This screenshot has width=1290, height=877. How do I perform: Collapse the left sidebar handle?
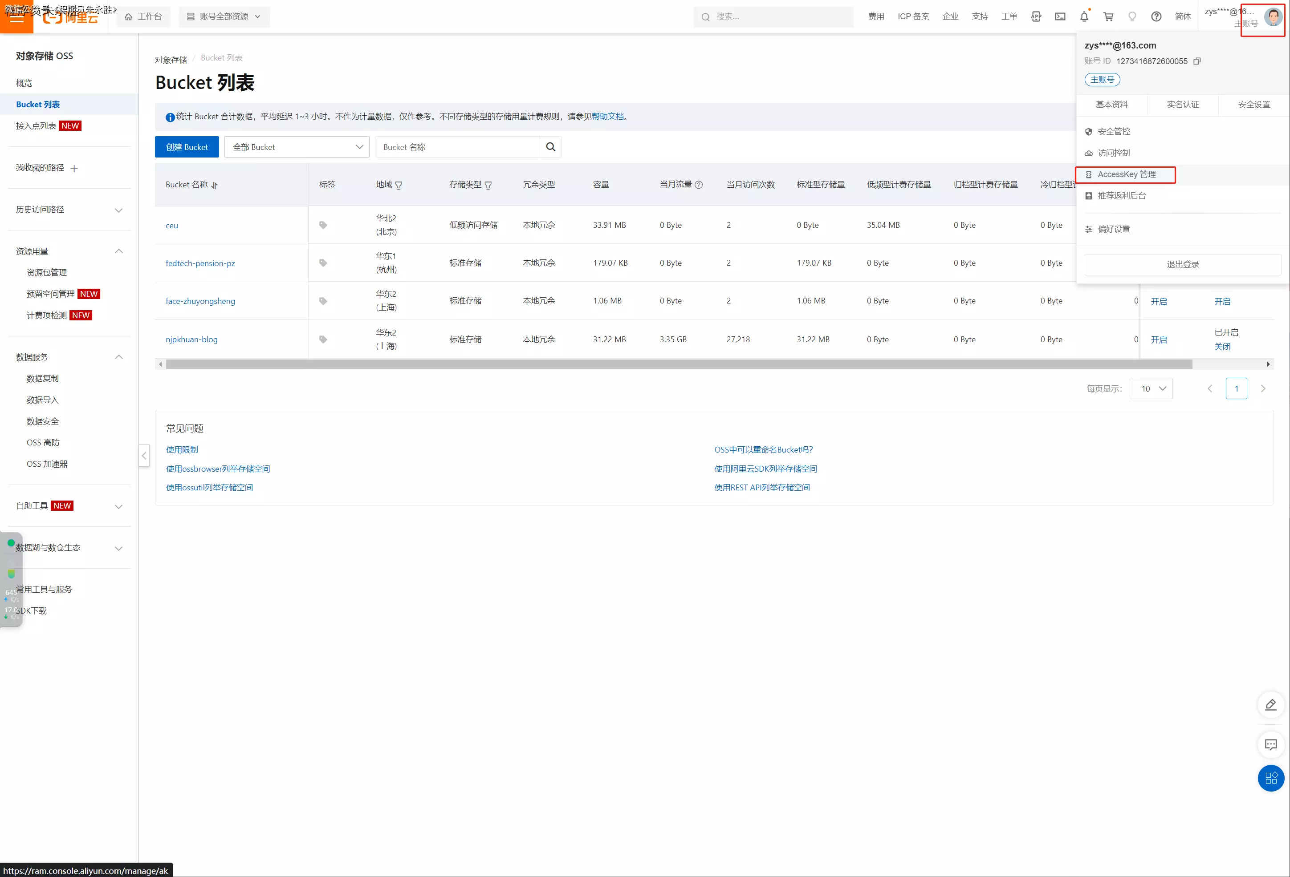pos(144,456)
